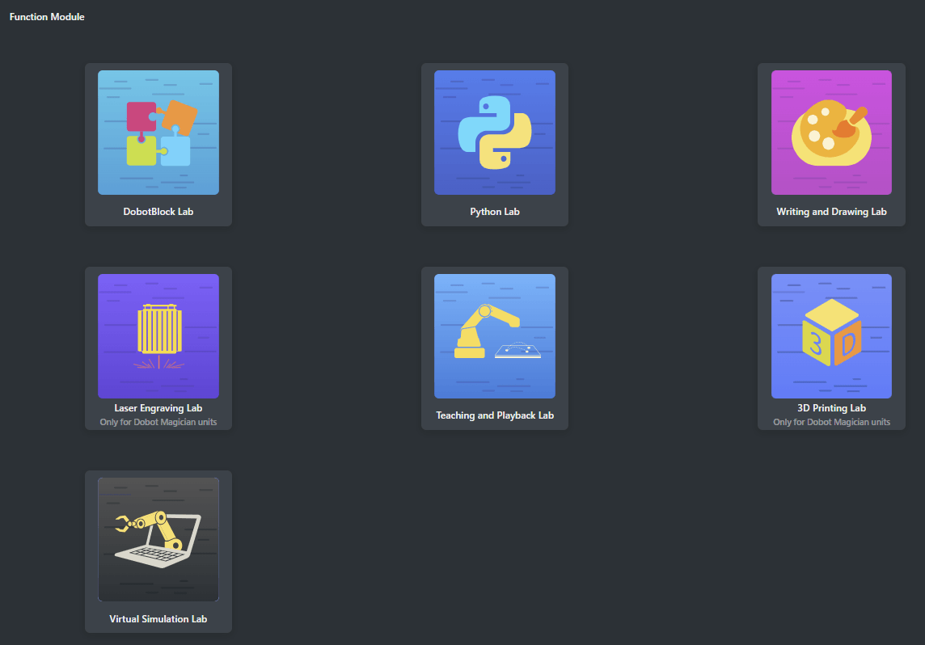Screen dimensions: 925x645
Task: Select the "Writing and Drawing Lab" label
Action: point(831,212)
